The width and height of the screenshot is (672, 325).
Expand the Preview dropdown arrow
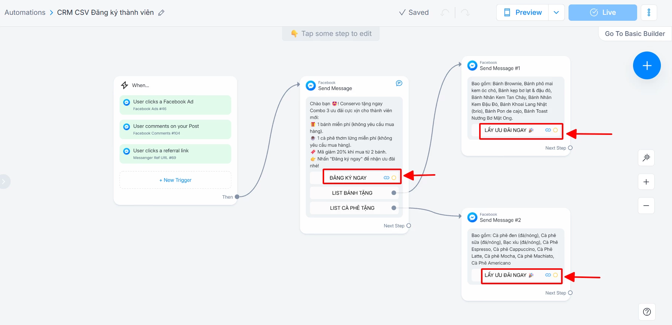click(556, 13)
